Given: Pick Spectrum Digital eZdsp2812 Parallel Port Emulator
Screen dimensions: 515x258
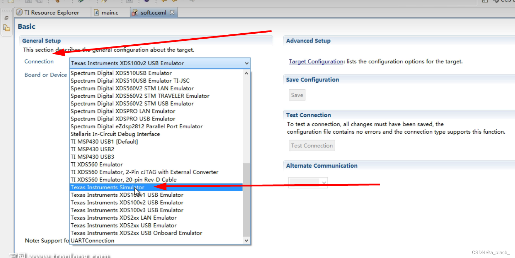Looking at the screenshot, I should (x=156, y=127).
